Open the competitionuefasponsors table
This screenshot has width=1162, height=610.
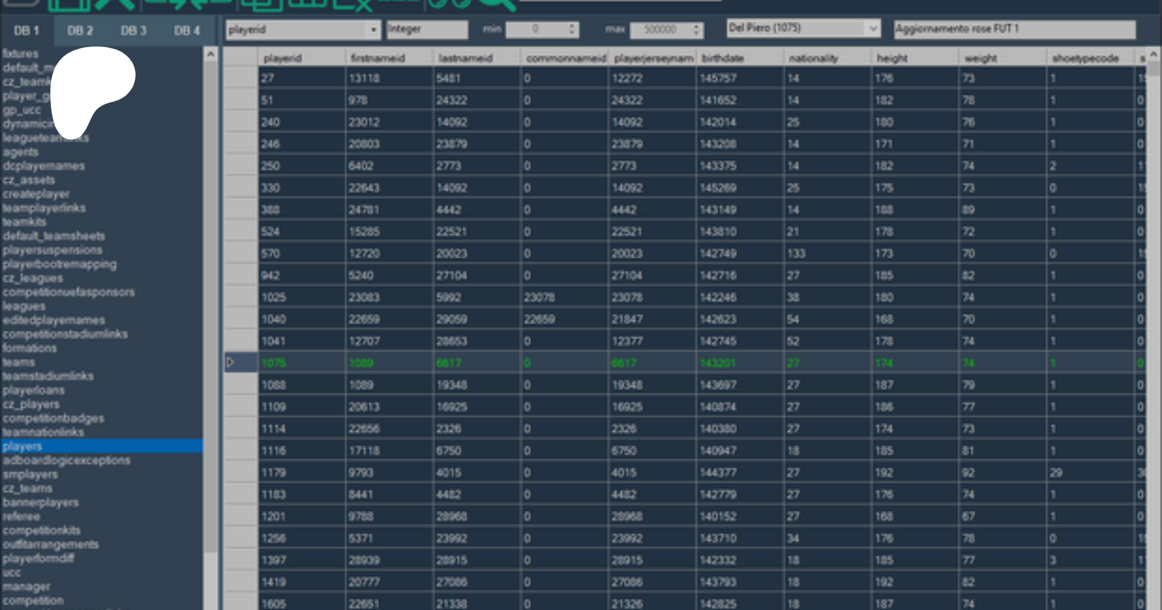pyautogui.click(x=69, y=292)
